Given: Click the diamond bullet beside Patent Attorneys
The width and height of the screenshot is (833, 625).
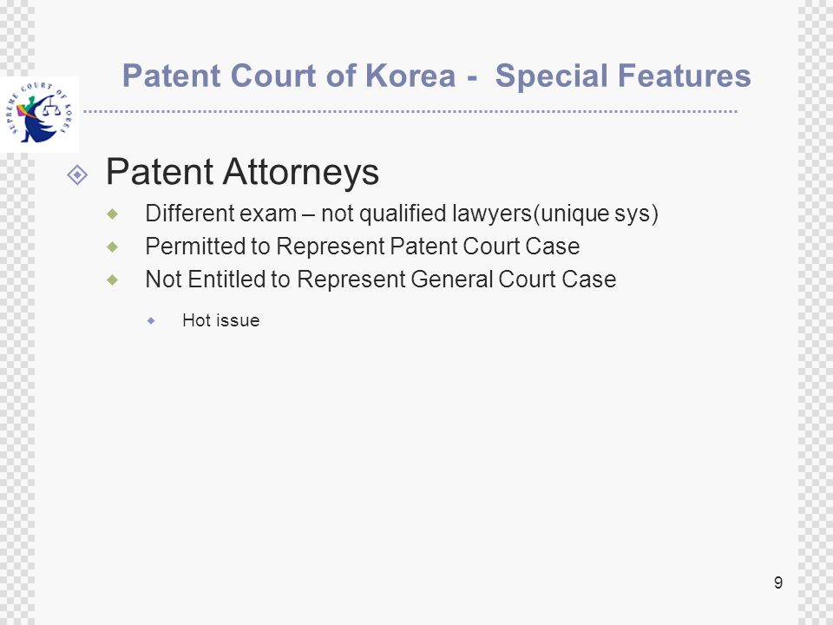Looking at the screenshot, I should click(x=77, y=174).
